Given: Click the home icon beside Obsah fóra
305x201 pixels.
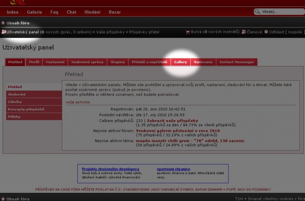Looking at the screenshot, I should 3,23.
